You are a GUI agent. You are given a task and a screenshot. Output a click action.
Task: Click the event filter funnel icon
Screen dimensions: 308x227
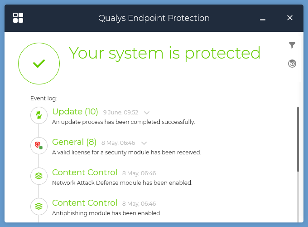[292, 45]
